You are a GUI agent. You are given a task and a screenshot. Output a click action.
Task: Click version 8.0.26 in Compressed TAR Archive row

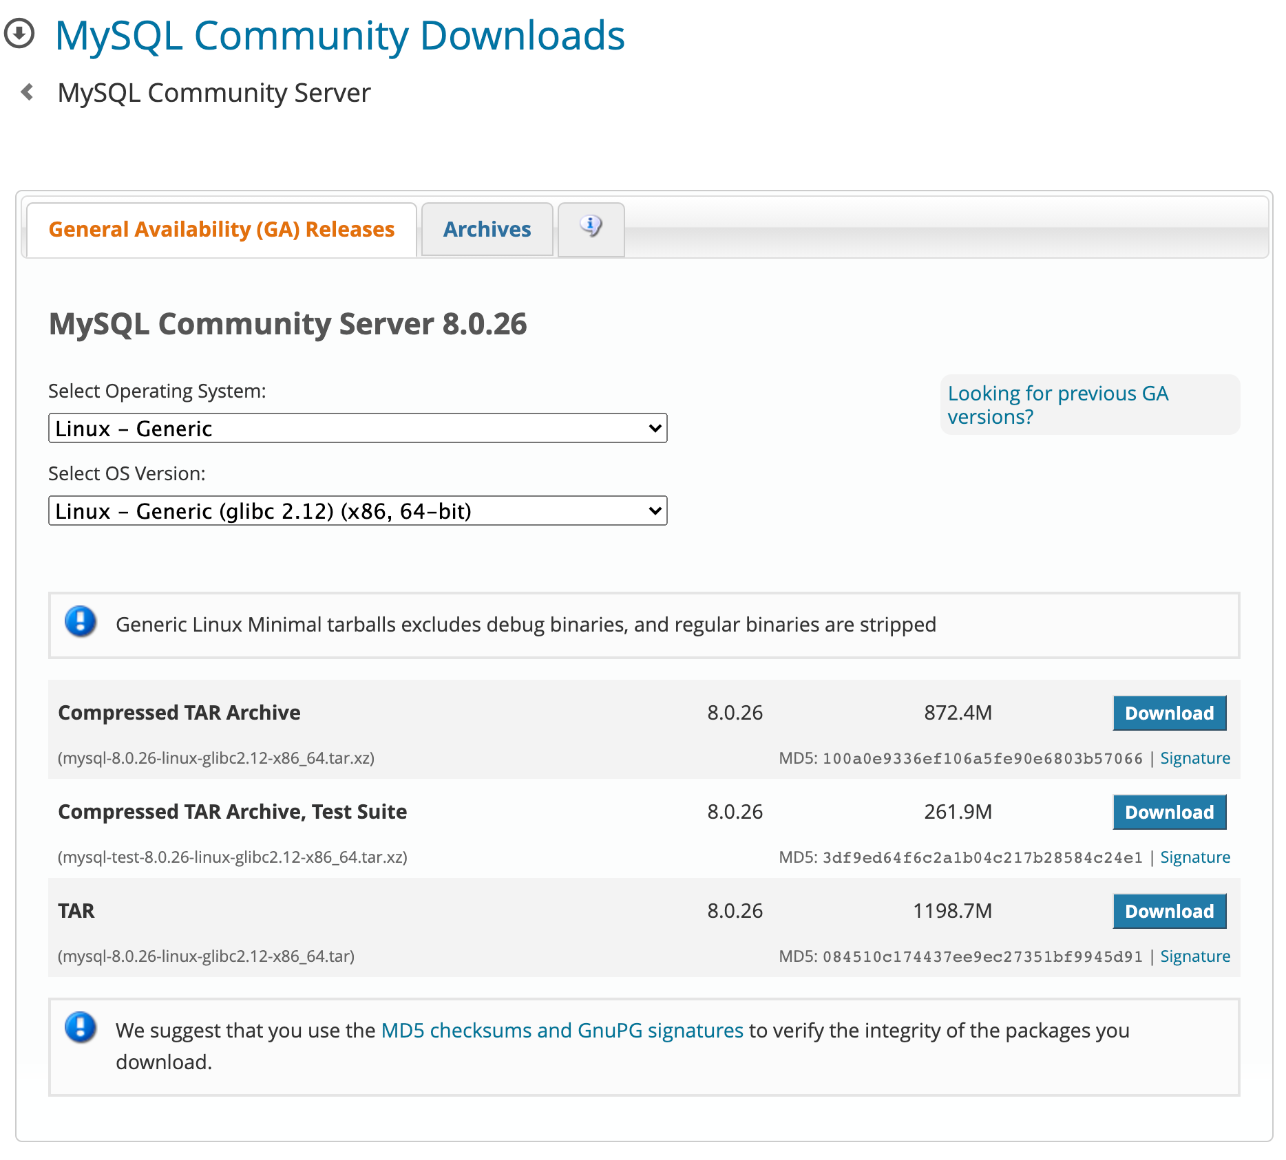735,713
